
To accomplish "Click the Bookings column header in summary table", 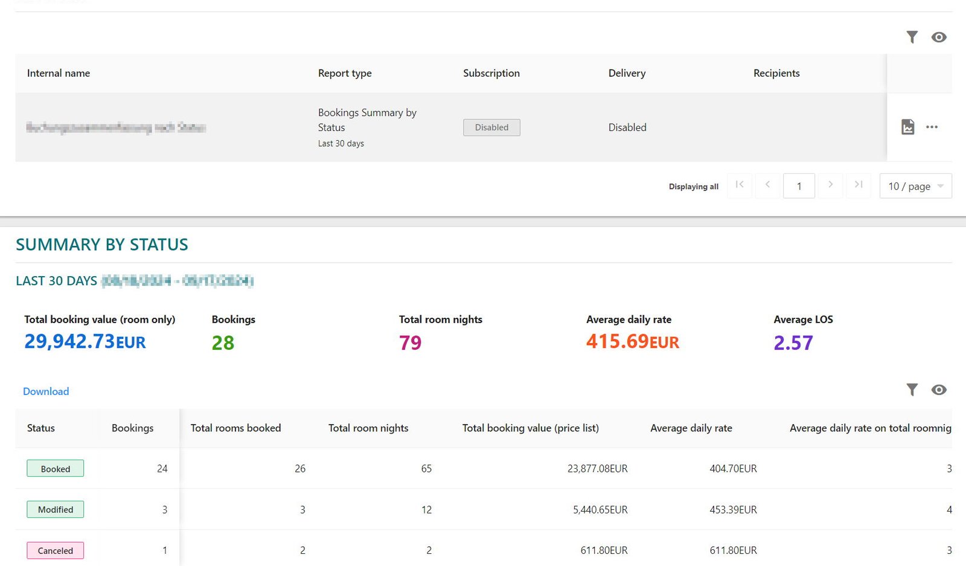I will point(132,428).
